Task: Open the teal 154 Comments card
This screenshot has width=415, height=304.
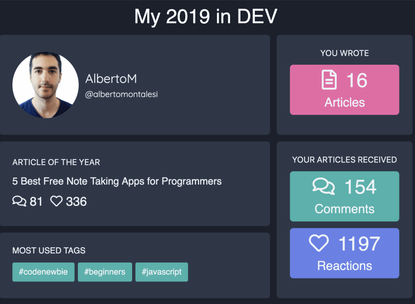Action: 344,196
